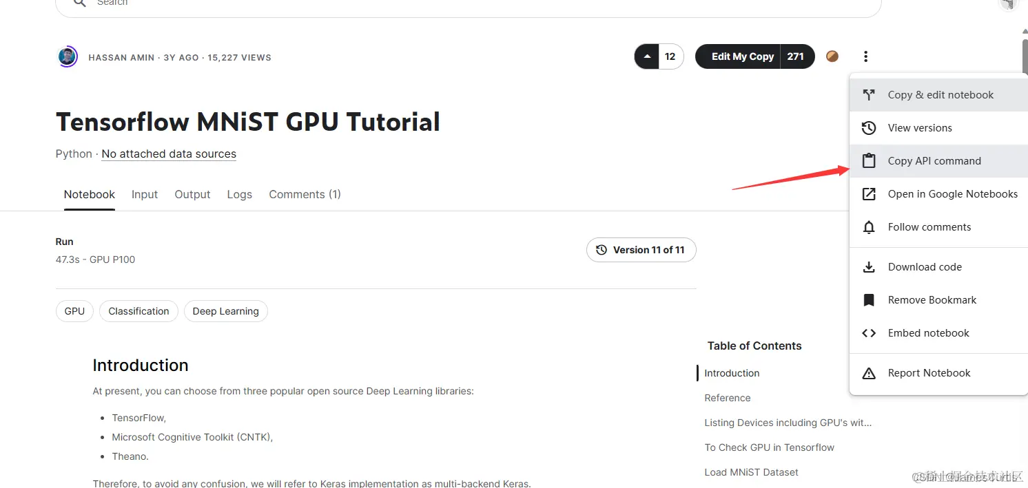1028x488 pixels.
Task: Go to Load MNiST Dataset section
Action: [x=752, y=472]
